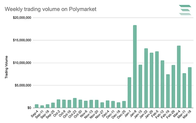196x123 pixels.
Task: Select the Jan-22 bar
Action: click(x=146, y=78)
